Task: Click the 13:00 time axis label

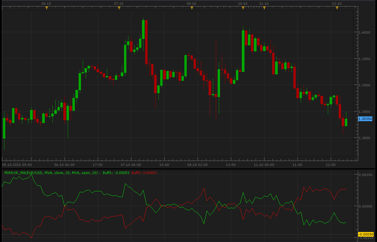Action: pos(231,165)
